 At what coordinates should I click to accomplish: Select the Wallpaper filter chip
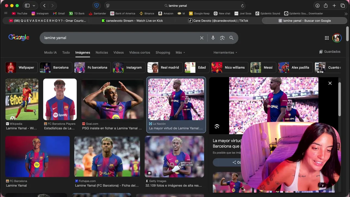22,67
